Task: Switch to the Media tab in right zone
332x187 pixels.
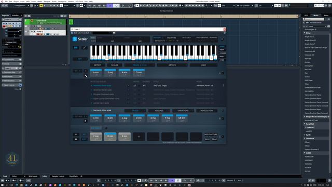Action: point(316,16)
